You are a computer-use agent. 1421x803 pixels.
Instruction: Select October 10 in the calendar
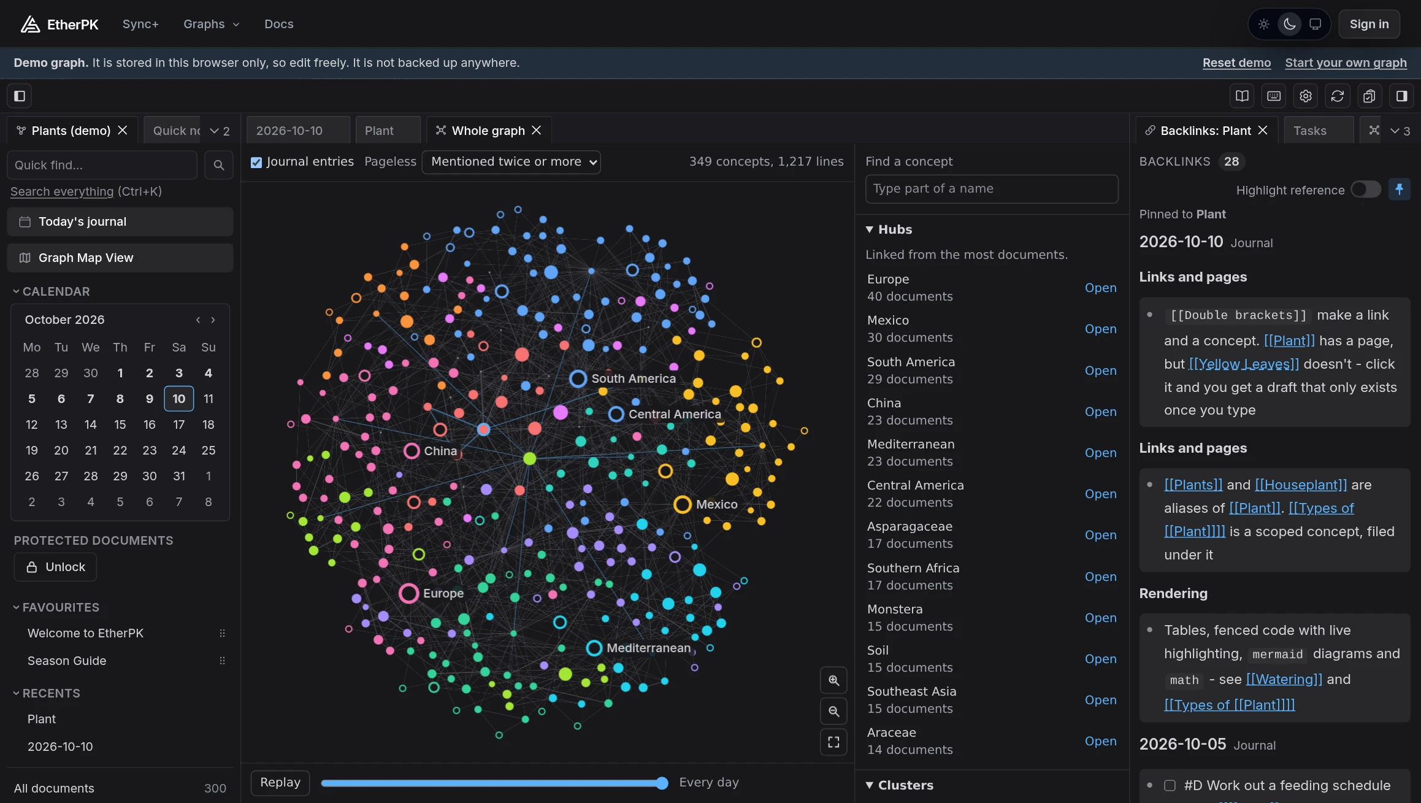point(179,399)
